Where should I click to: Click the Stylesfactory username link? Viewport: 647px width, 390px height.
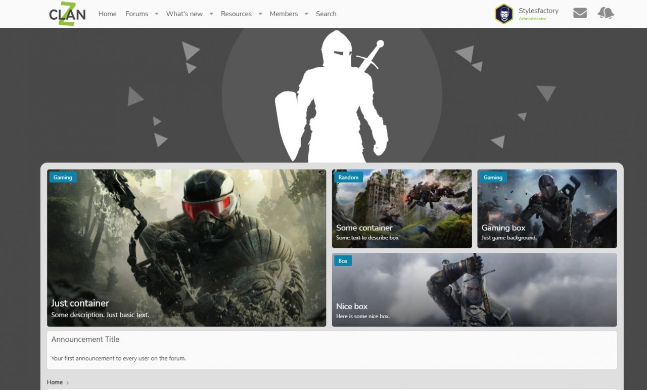tap(538, 11)
